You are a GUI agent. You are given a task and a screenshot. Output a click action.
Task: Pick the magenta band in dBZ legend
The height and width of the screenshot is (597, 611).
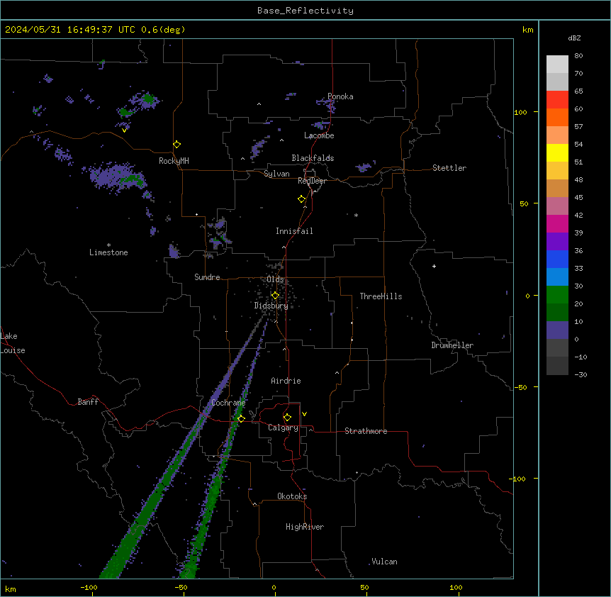[557, 223]
